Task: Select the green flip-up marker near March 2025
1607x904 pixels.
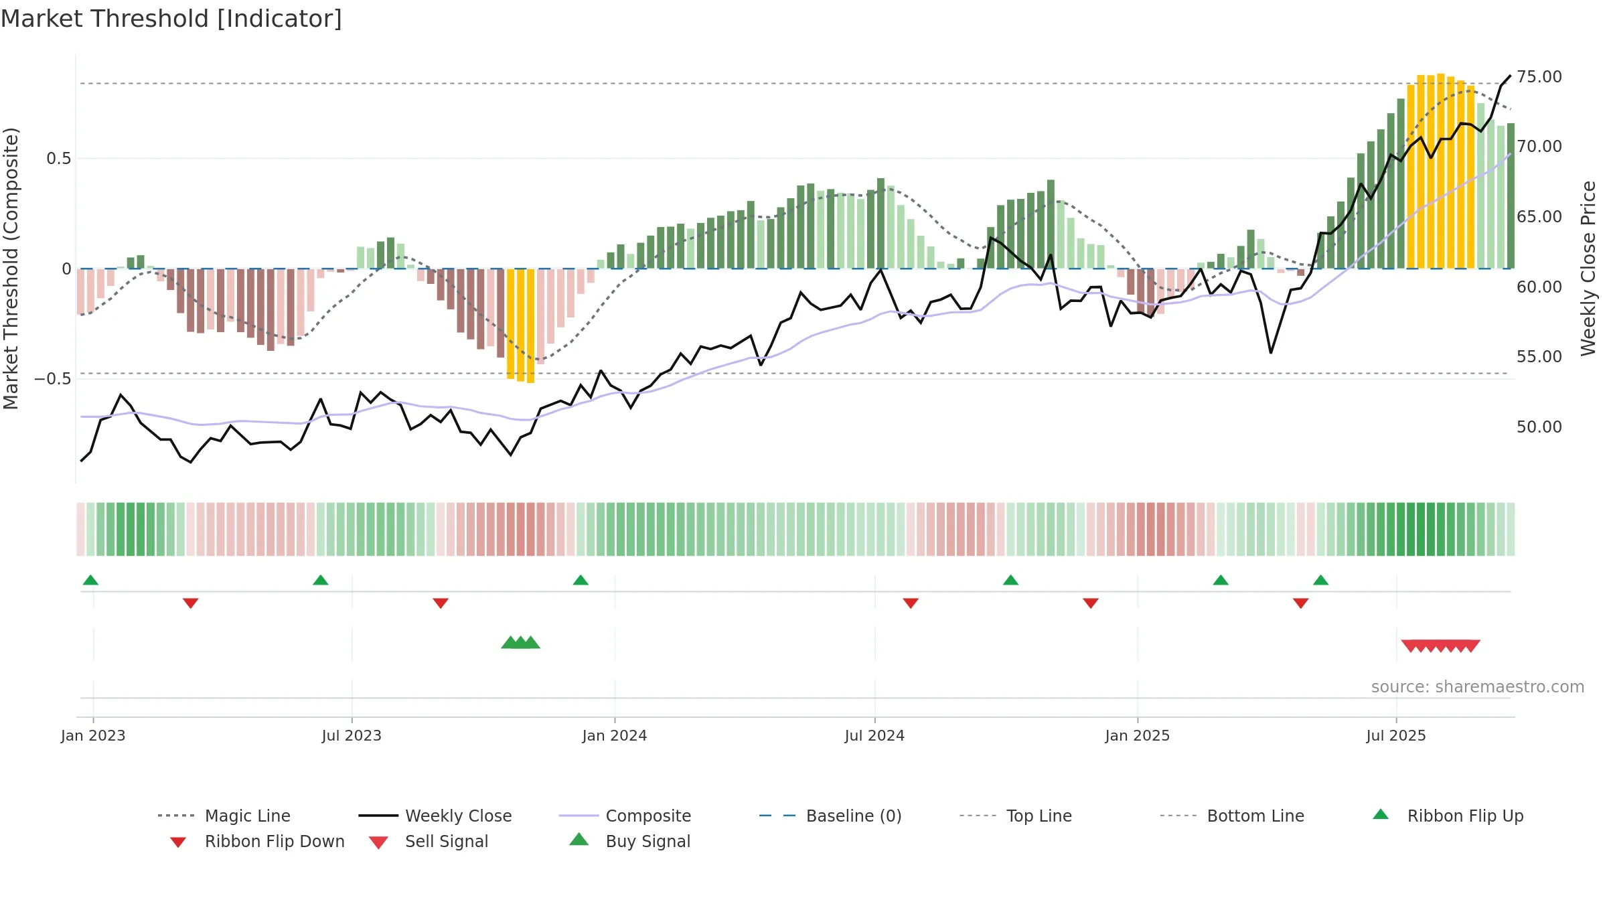Action: pyautogui.click(x=1221, y=580)
